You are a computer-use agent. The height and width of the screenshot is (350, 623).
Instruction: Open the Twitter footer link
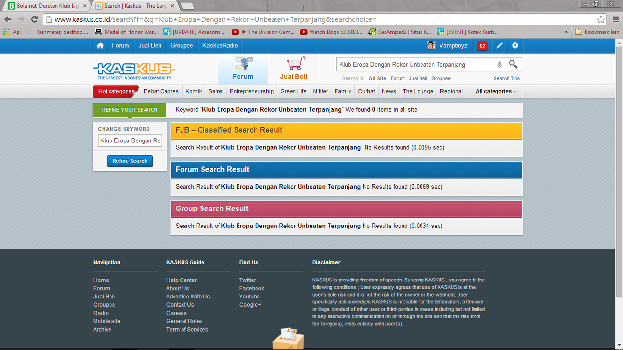click(247, 280)
